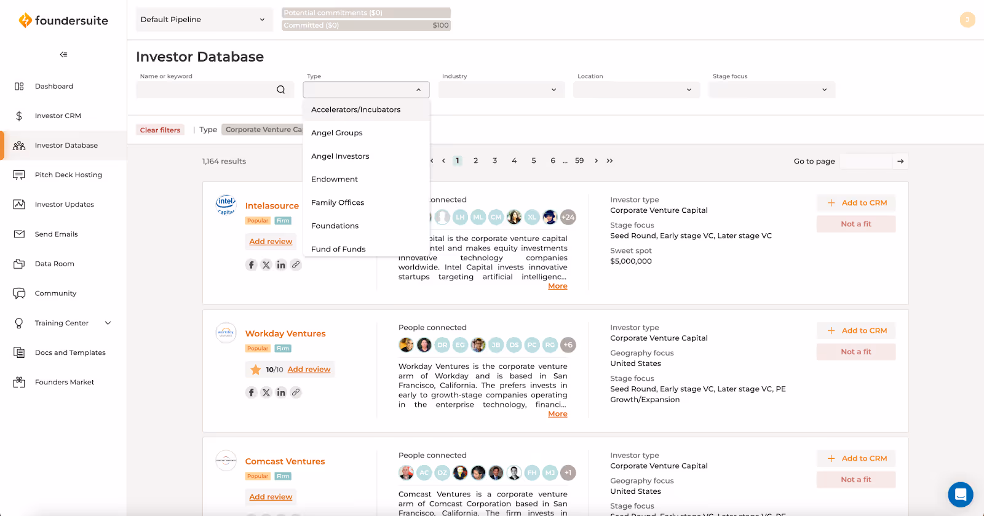Image resolution: width=984 pixels, height=516 pixels.
Task: Click Clear filters button
Action: click(x=160, y=130)
